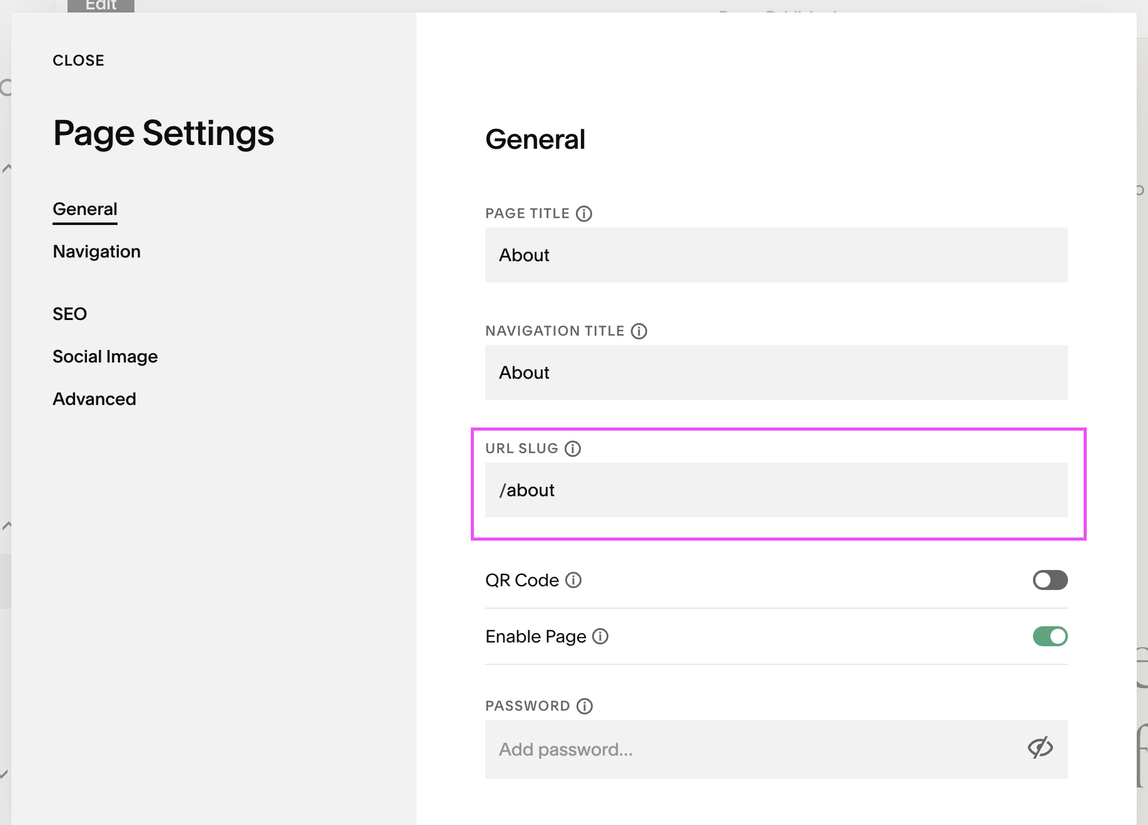
Task: Focus the Page Title field containing About
Action: point(776,255)
